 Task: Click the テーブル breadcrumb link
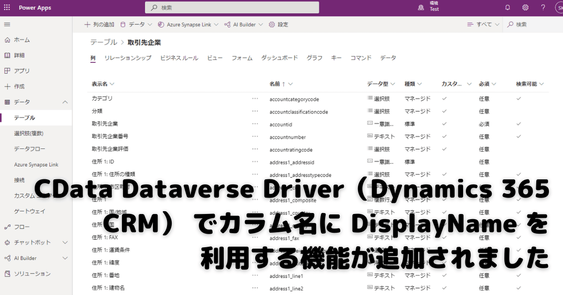pos(103,42)
